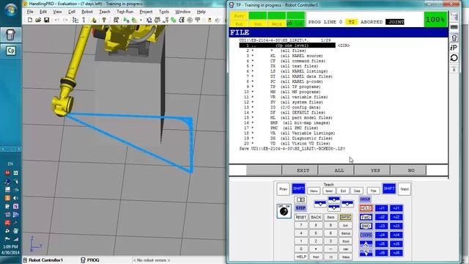Click the iP icon on pendant side strip
The image size is (469, 264).
(454, 48)
